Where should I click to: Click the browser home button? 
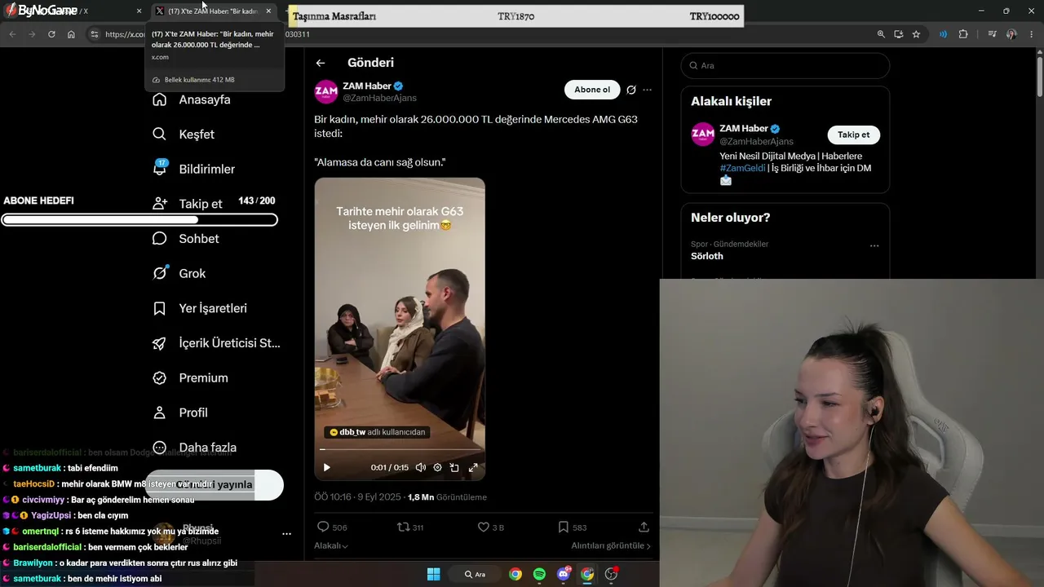71,34
